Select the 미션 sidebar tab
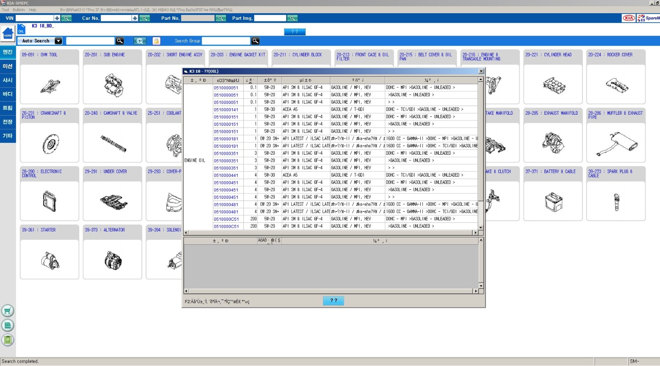 [8, 66]
